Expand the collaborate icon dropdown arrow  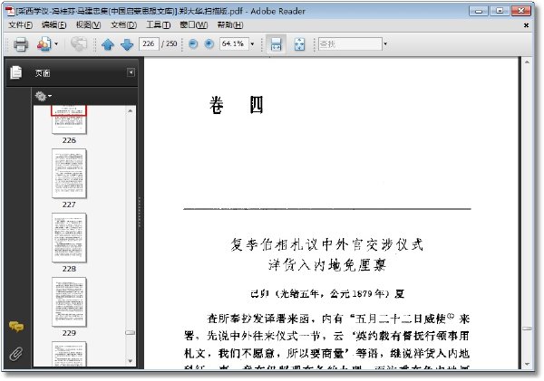pos(56,44)
